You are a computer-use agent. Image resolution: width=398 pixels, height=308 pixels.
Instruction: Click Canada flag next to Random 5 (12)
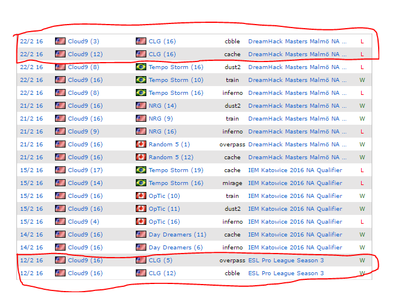click(x=141, y=157)
